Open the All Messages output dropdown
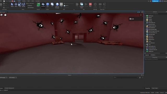167x94 pixels. point(3,78)
